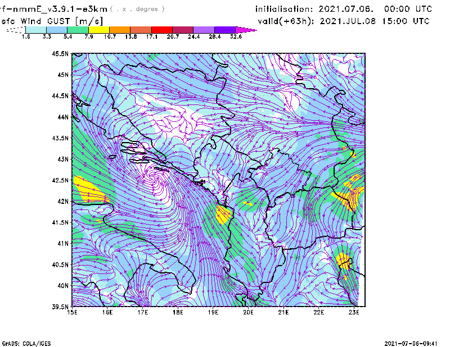Click the '40N' latitude axis label
The width and height of the screenshot is (450, 347).
point(63,286)
